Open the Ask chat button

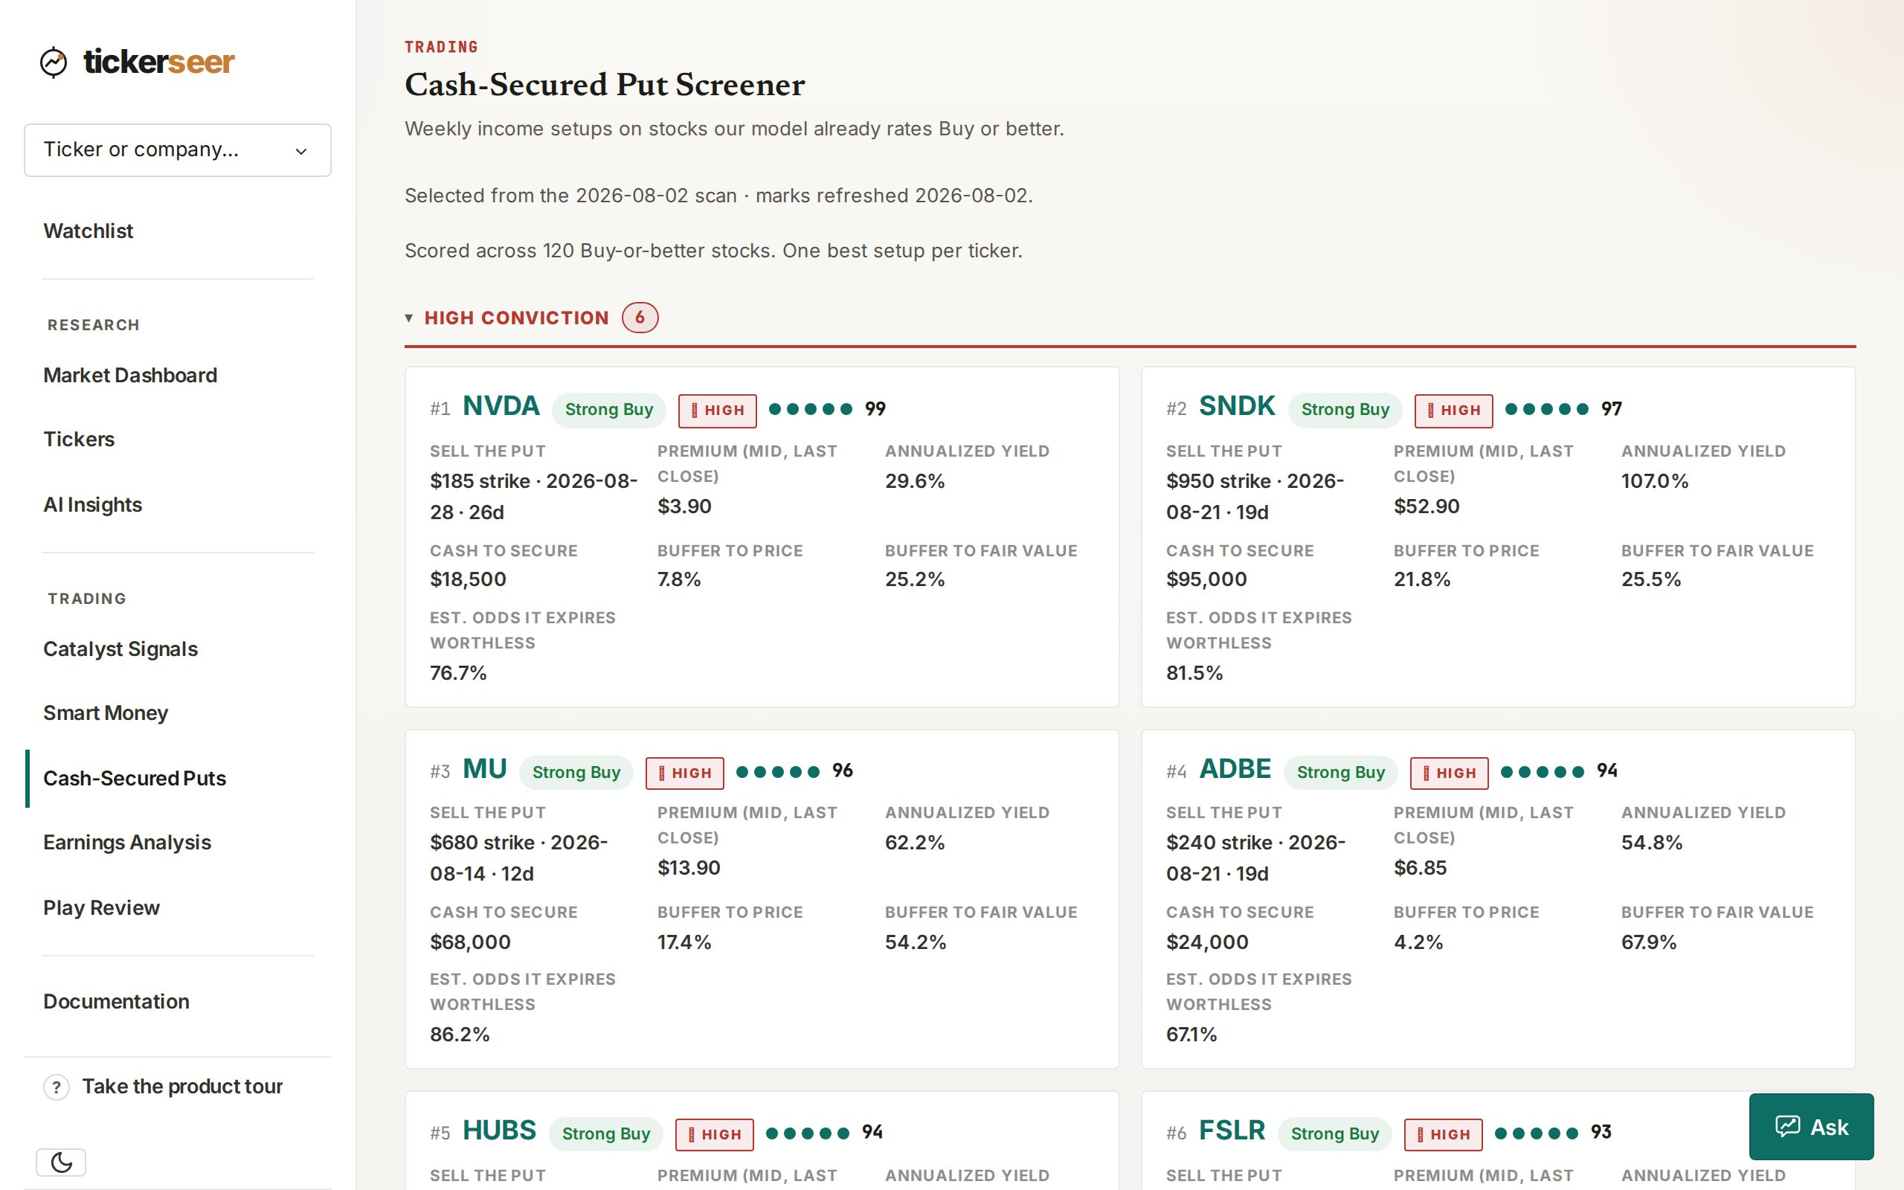1811,1126
